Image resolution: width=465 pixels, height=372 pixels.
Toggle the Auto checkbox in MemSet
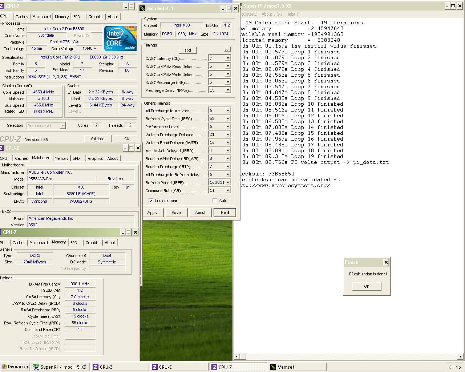coord(215,201)
